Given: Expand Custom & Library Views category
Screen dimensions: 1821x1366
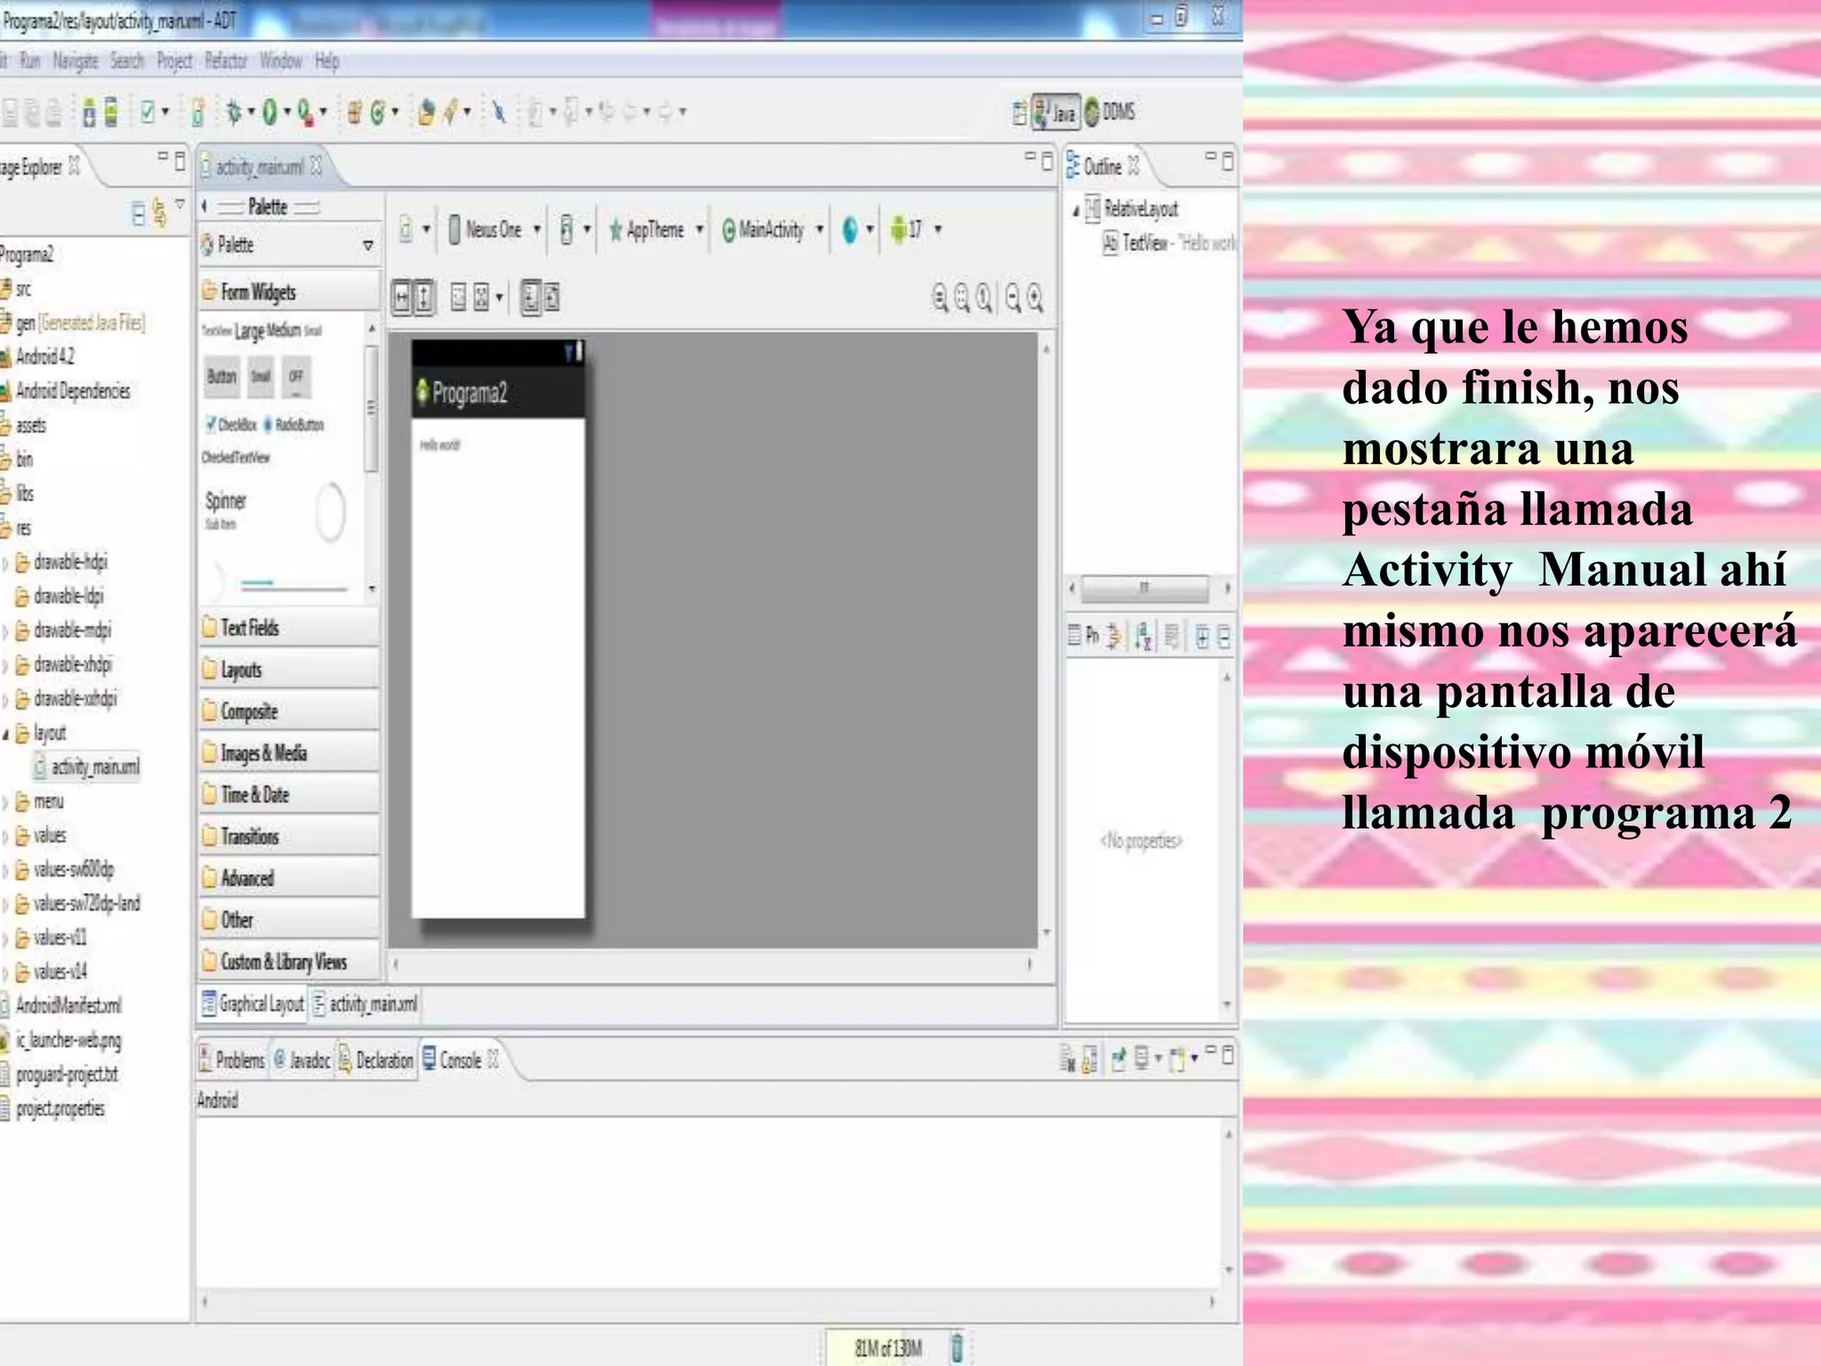Looking at the screenshot, I should click(290, 962).
